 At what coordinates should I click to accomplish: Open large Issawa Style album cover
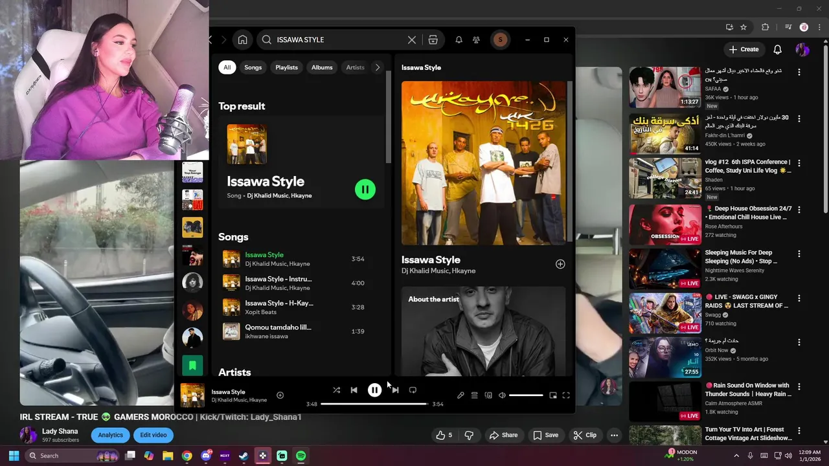click(483, 163)
